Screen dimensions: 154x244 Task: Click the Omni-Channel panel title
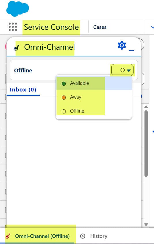(x=50, y=47)
